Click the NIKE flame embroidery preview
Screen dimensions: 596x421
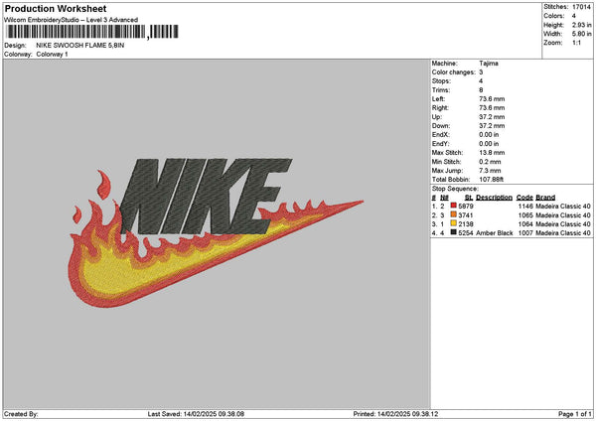coord(216,232)
